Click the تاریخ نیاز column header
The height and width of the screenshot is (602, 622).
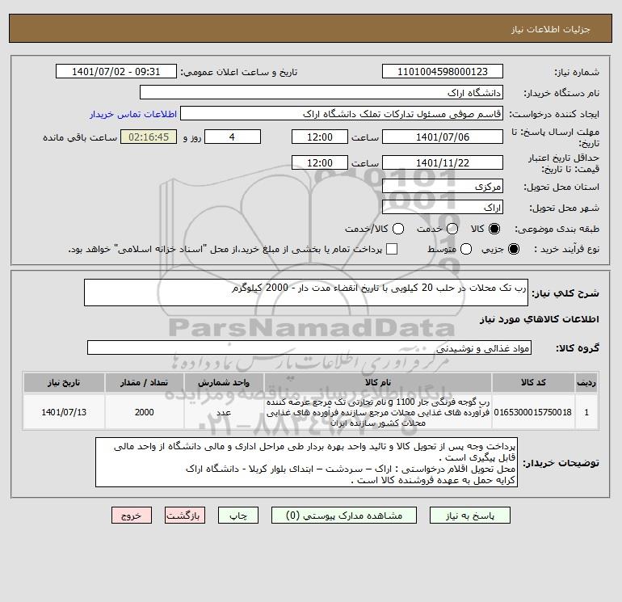pyautogui.click(x=64, y=382)
